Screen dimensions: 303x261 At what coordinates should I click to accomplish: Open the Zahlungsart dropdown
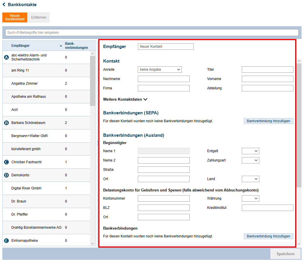(251, 160)
